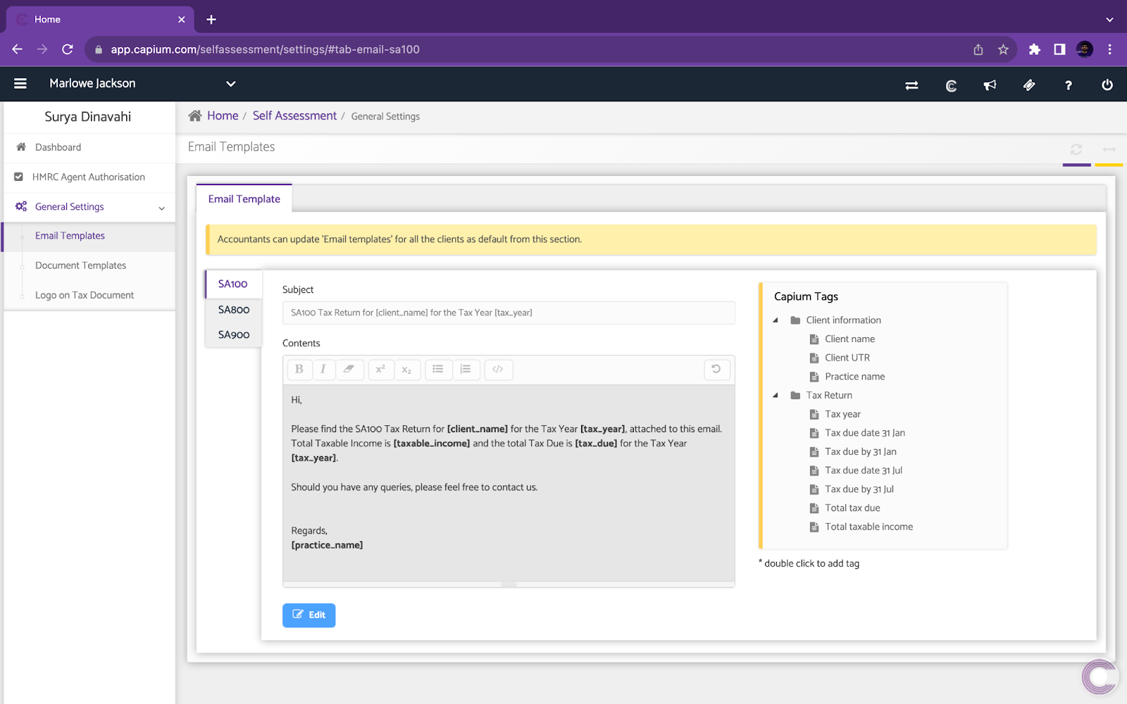The height and width of the screenshot is (704, 1127).
Task: Open the Chrome profile avatar
Action: 1085,49
